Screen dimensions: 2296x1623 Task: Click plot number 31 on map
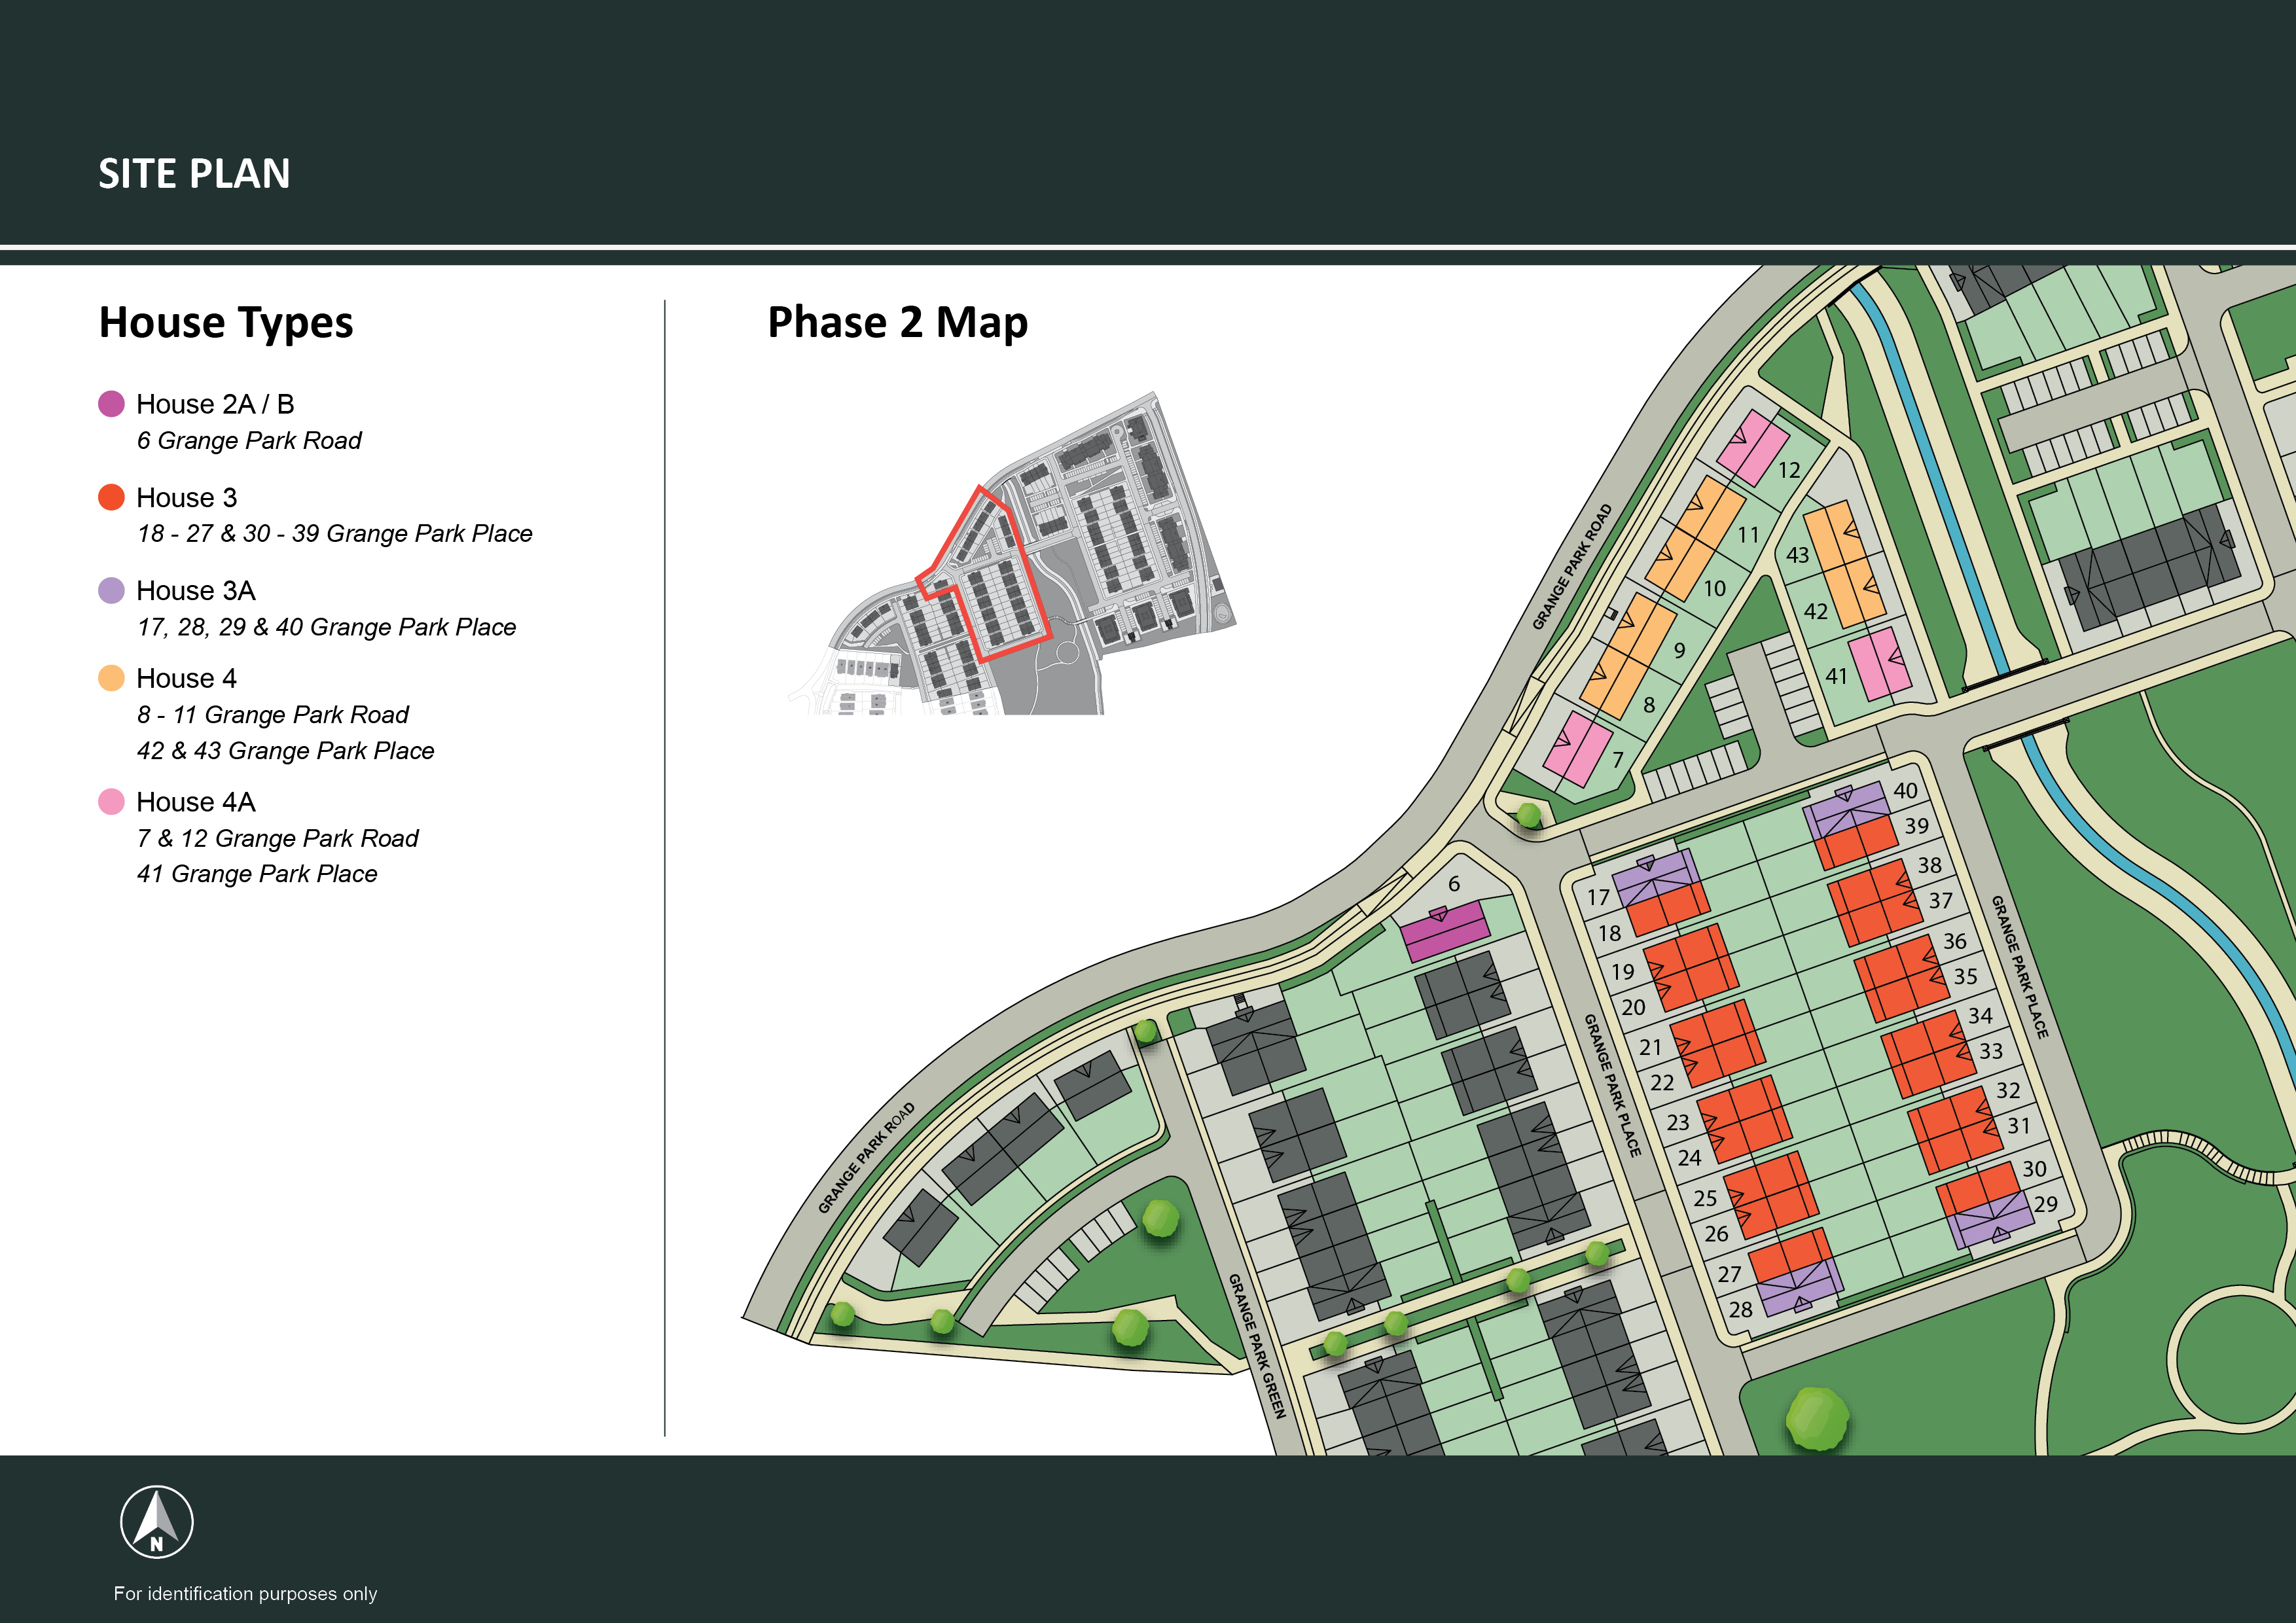pyautogui.click(x=2019, y=1126)
